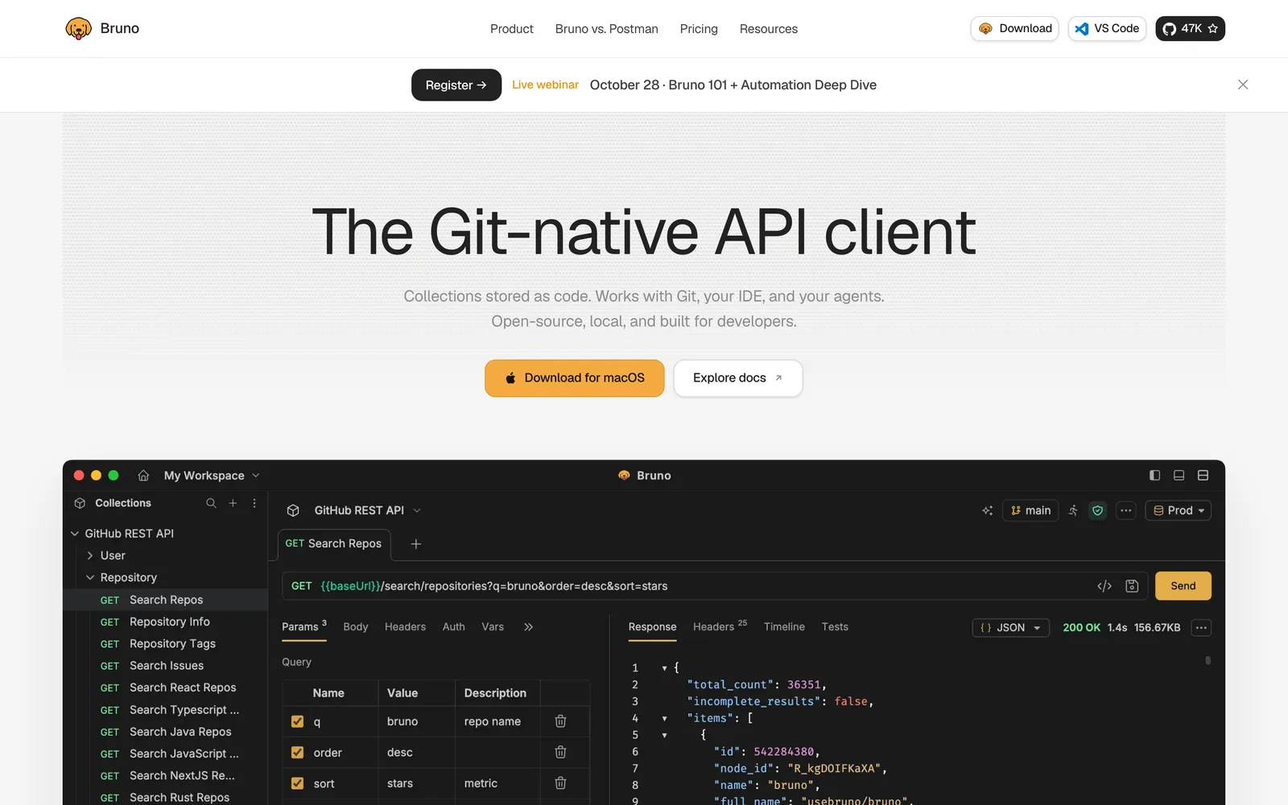Delete the 'order' query parameter row

[x=560, y=752]
